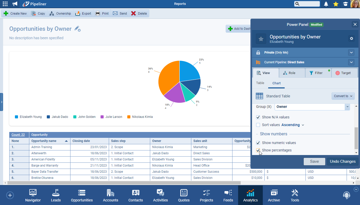The width and height of the screenshot is (360, 205).
Task: Edit report title with pencil-gear icon
Action: click(x=77, y=29)
